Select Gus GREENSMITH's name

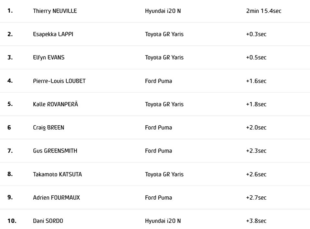tap(55, 151)
